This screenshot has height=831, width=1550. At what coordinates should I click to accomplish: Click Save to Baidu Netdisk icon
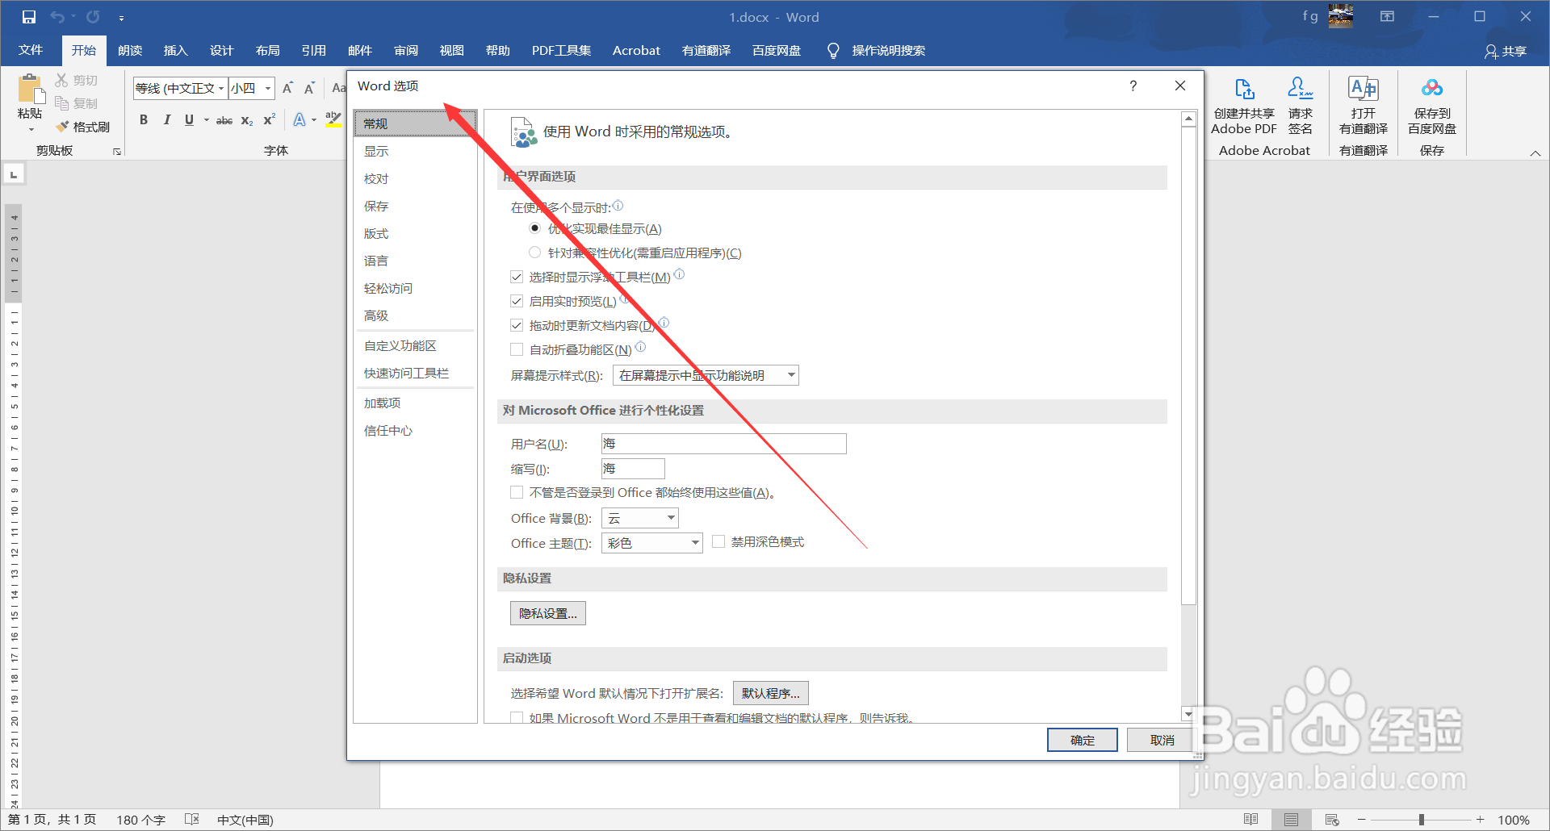(x=1432, y=88)
